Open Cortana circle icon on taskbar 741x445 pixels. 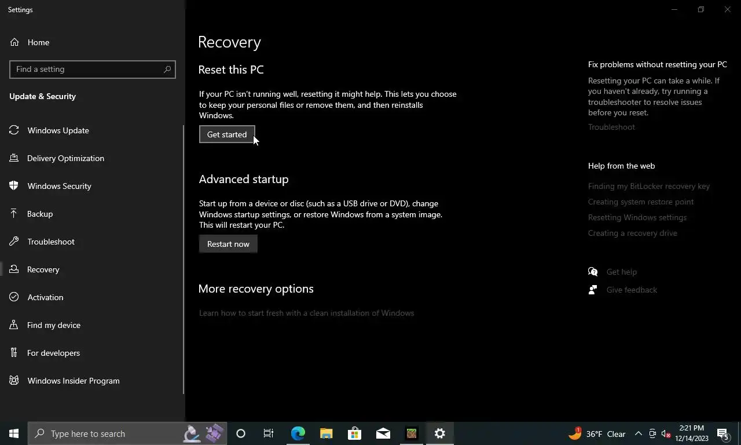pyautogui.click(x=241, y=433)
